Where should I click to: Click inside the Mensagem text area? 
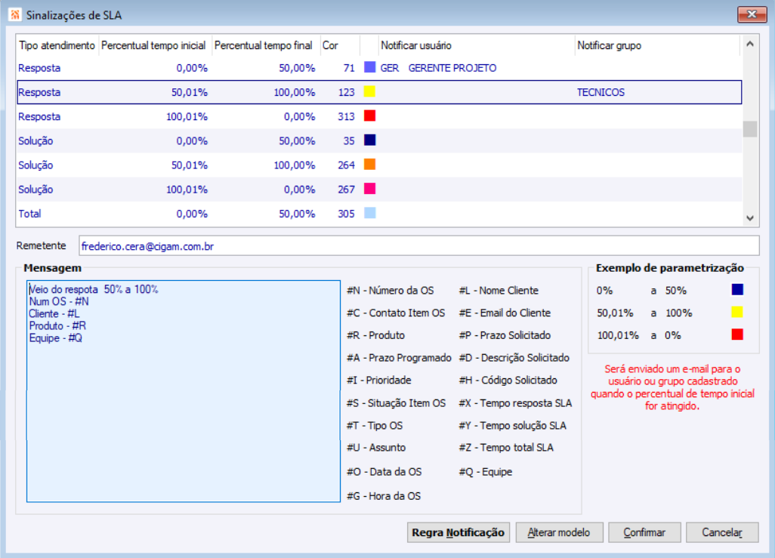tap(184, 391)
